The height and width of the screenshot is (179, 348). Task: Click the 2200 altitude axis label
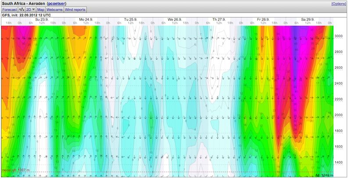point(338,99)
